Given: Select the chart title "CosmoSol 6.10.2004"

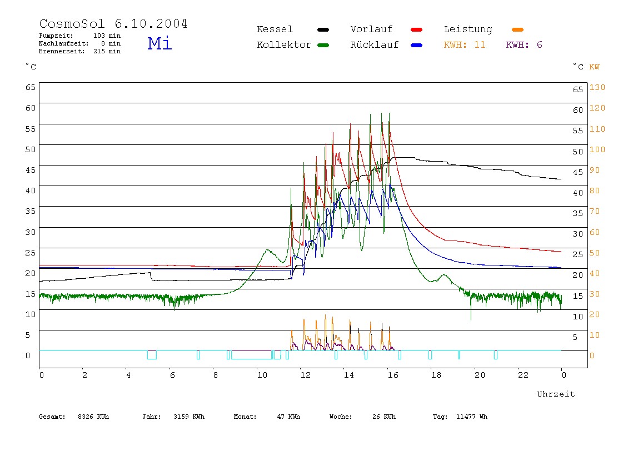Looking at the screenshot, I should (x=113, y=23).
